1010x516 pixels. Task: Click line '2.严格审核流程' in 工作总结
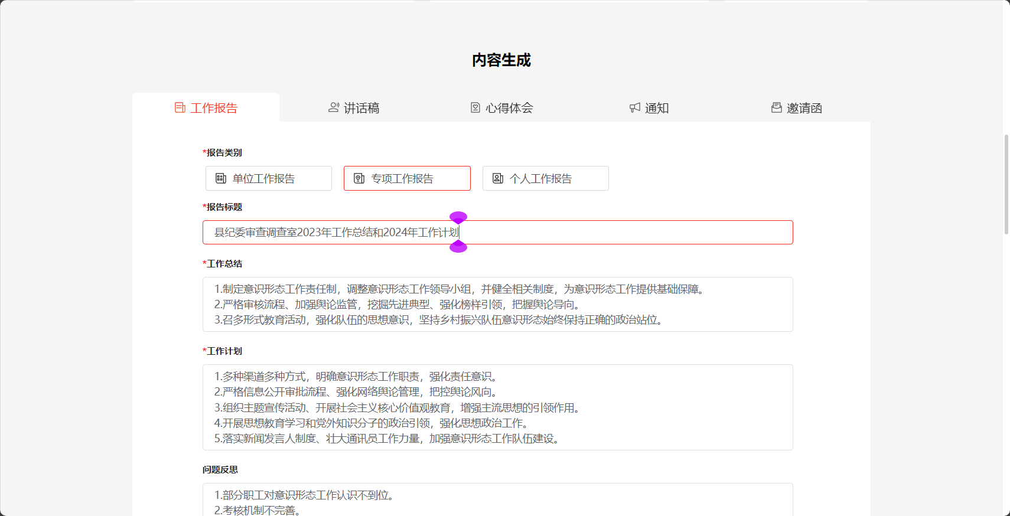tap(399, 304)
